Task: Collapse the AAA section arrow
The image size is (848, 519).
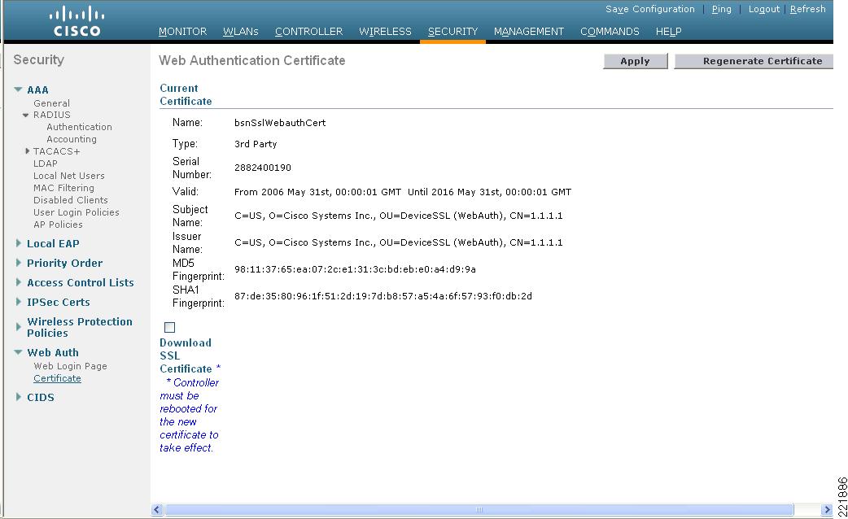Action: click(18, 89)
